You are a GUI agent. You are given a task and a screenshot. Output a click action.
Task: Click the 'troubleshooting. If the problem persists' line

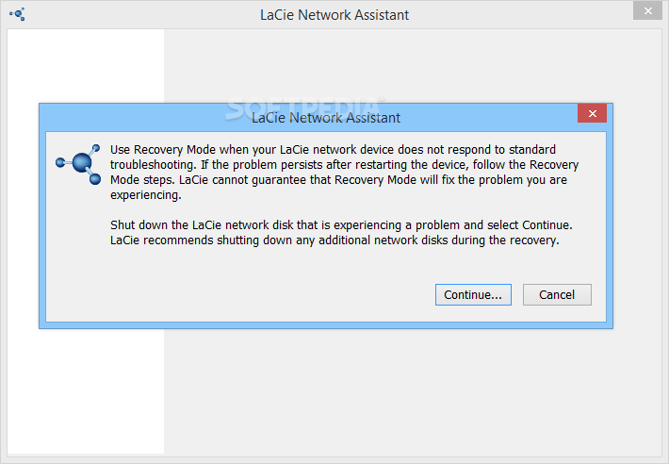click(x=344, y=165)
